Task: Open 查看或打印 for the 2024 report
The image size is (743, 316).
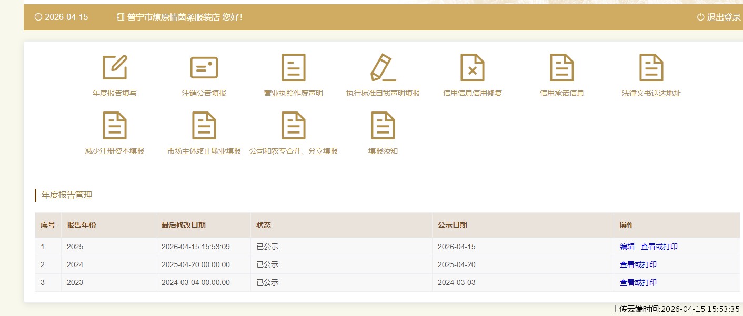Action: pos(638,264)
